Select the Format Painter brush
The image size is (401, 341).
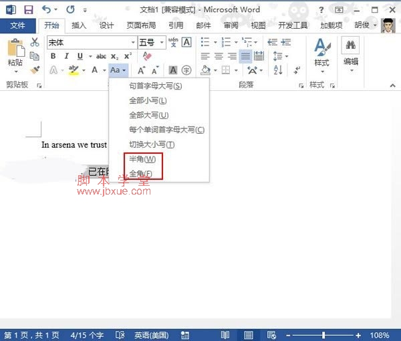click(35, 70)
